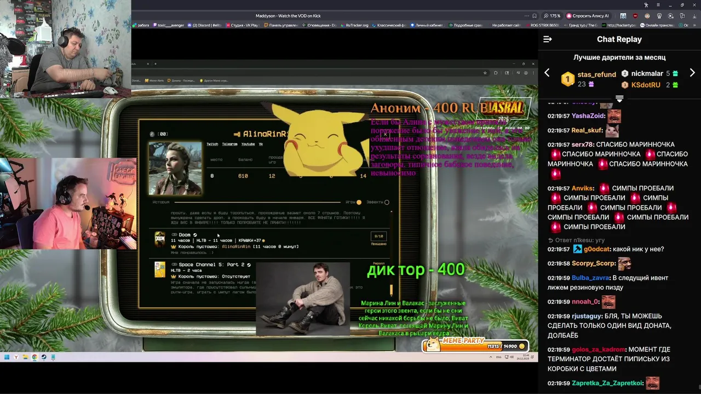The width and height of the screenshot is (701, 394).
Task: Click Chrome icon on streamed taskbar
Action: (x=35, y=357)
